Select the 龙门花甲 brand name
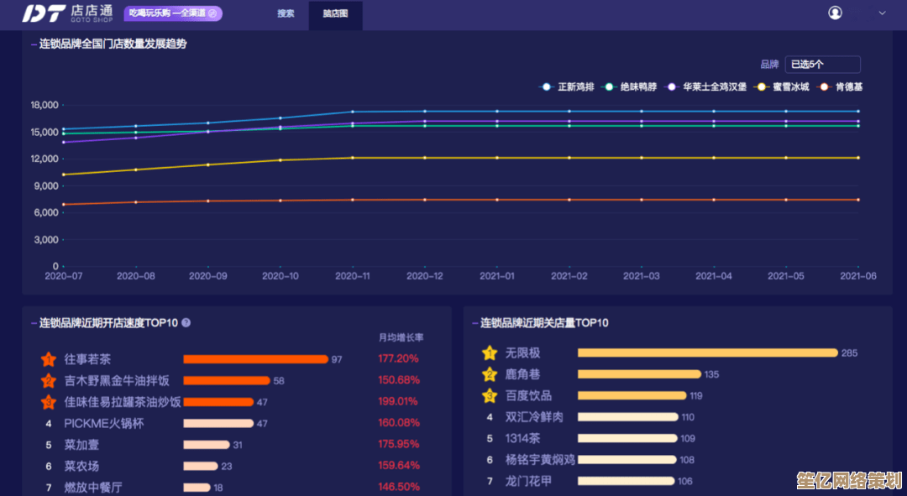 click(529, 481)
